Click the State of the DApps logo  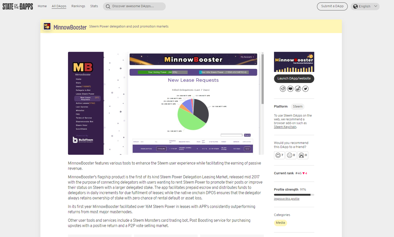point(18,6)
